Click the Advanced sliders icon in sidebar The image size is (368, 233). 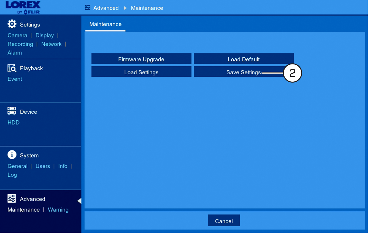[12, 199]
